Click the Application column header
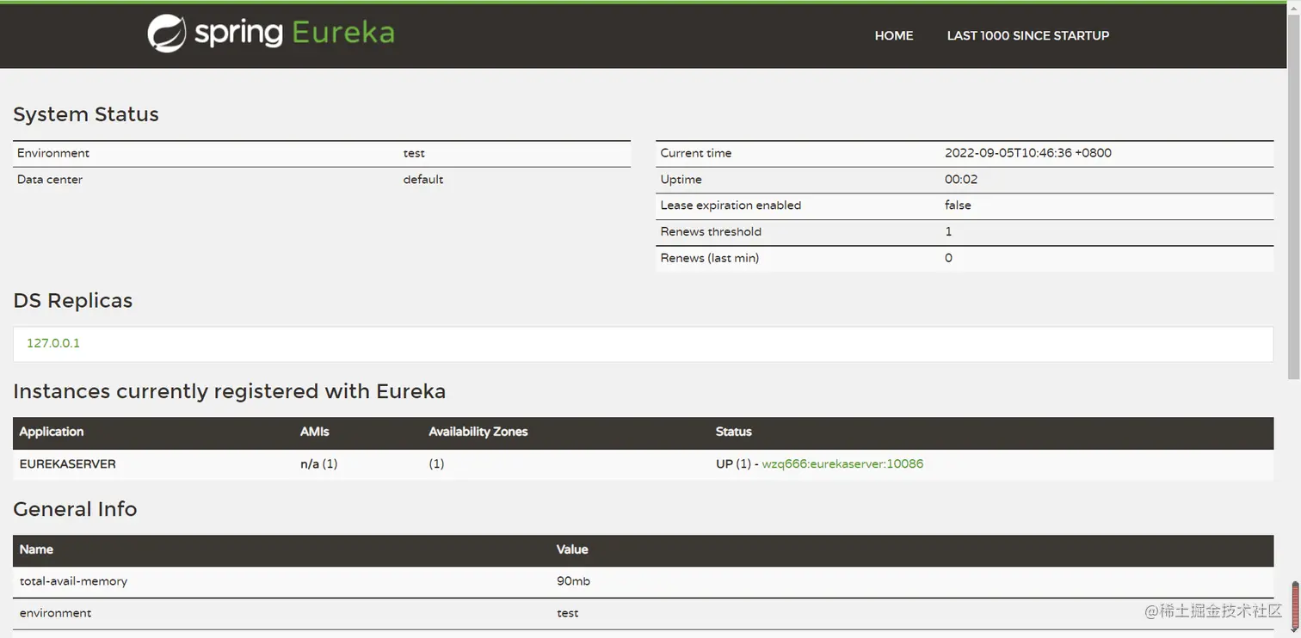This screenshot has width=1301, height=638. coord(52,432)
